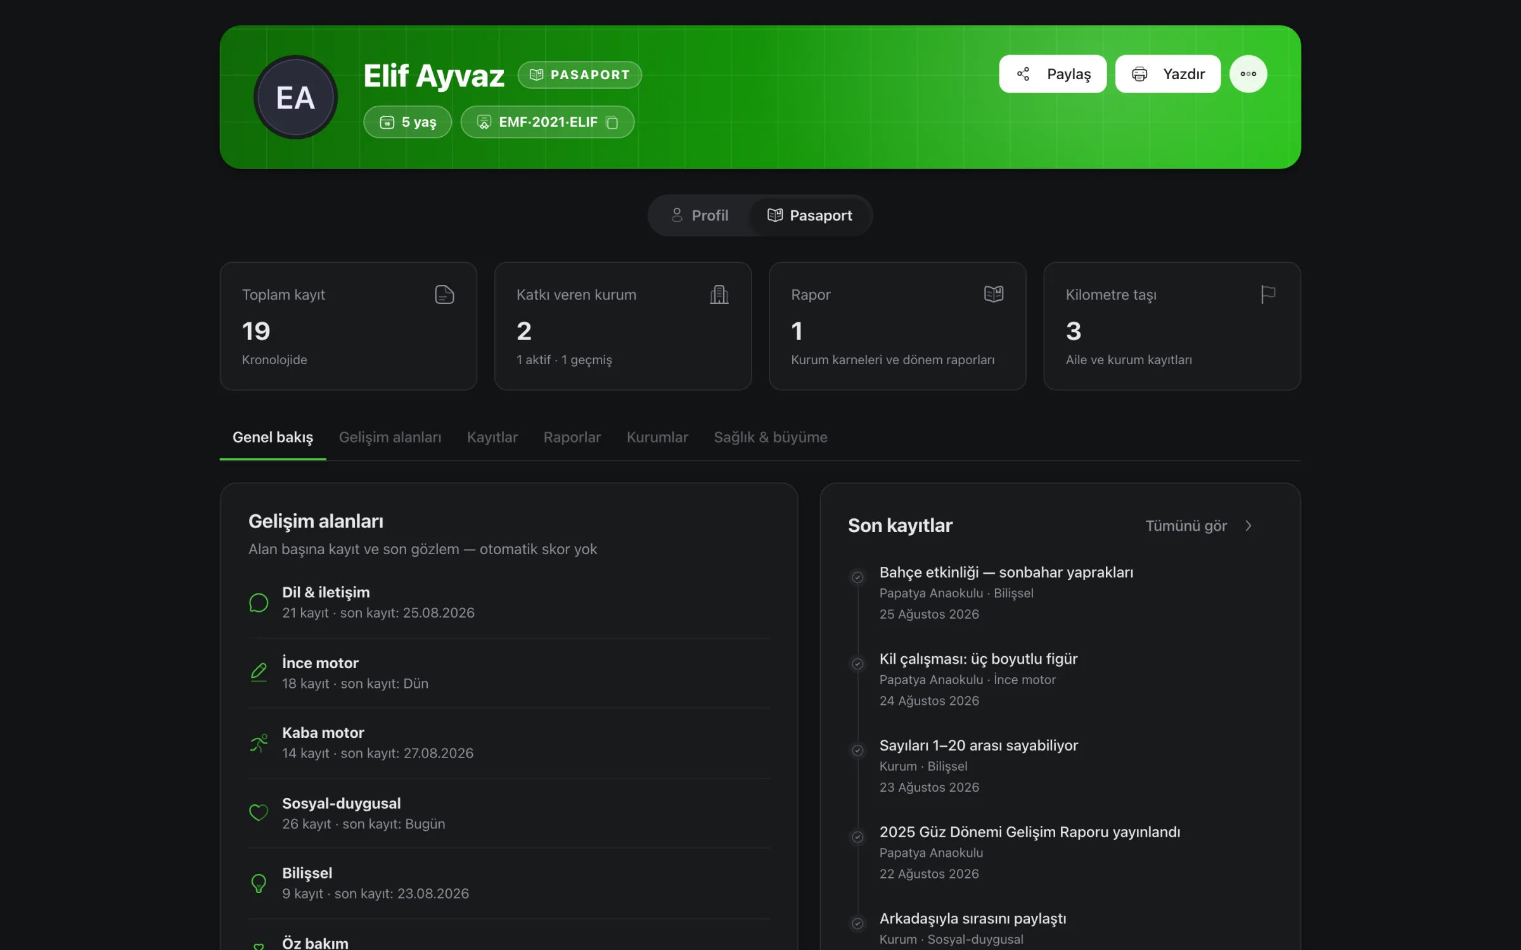Click the heart icon for Sosyal-duygusal
This screenshot has width=1521, height=950.
pos(259,813)
